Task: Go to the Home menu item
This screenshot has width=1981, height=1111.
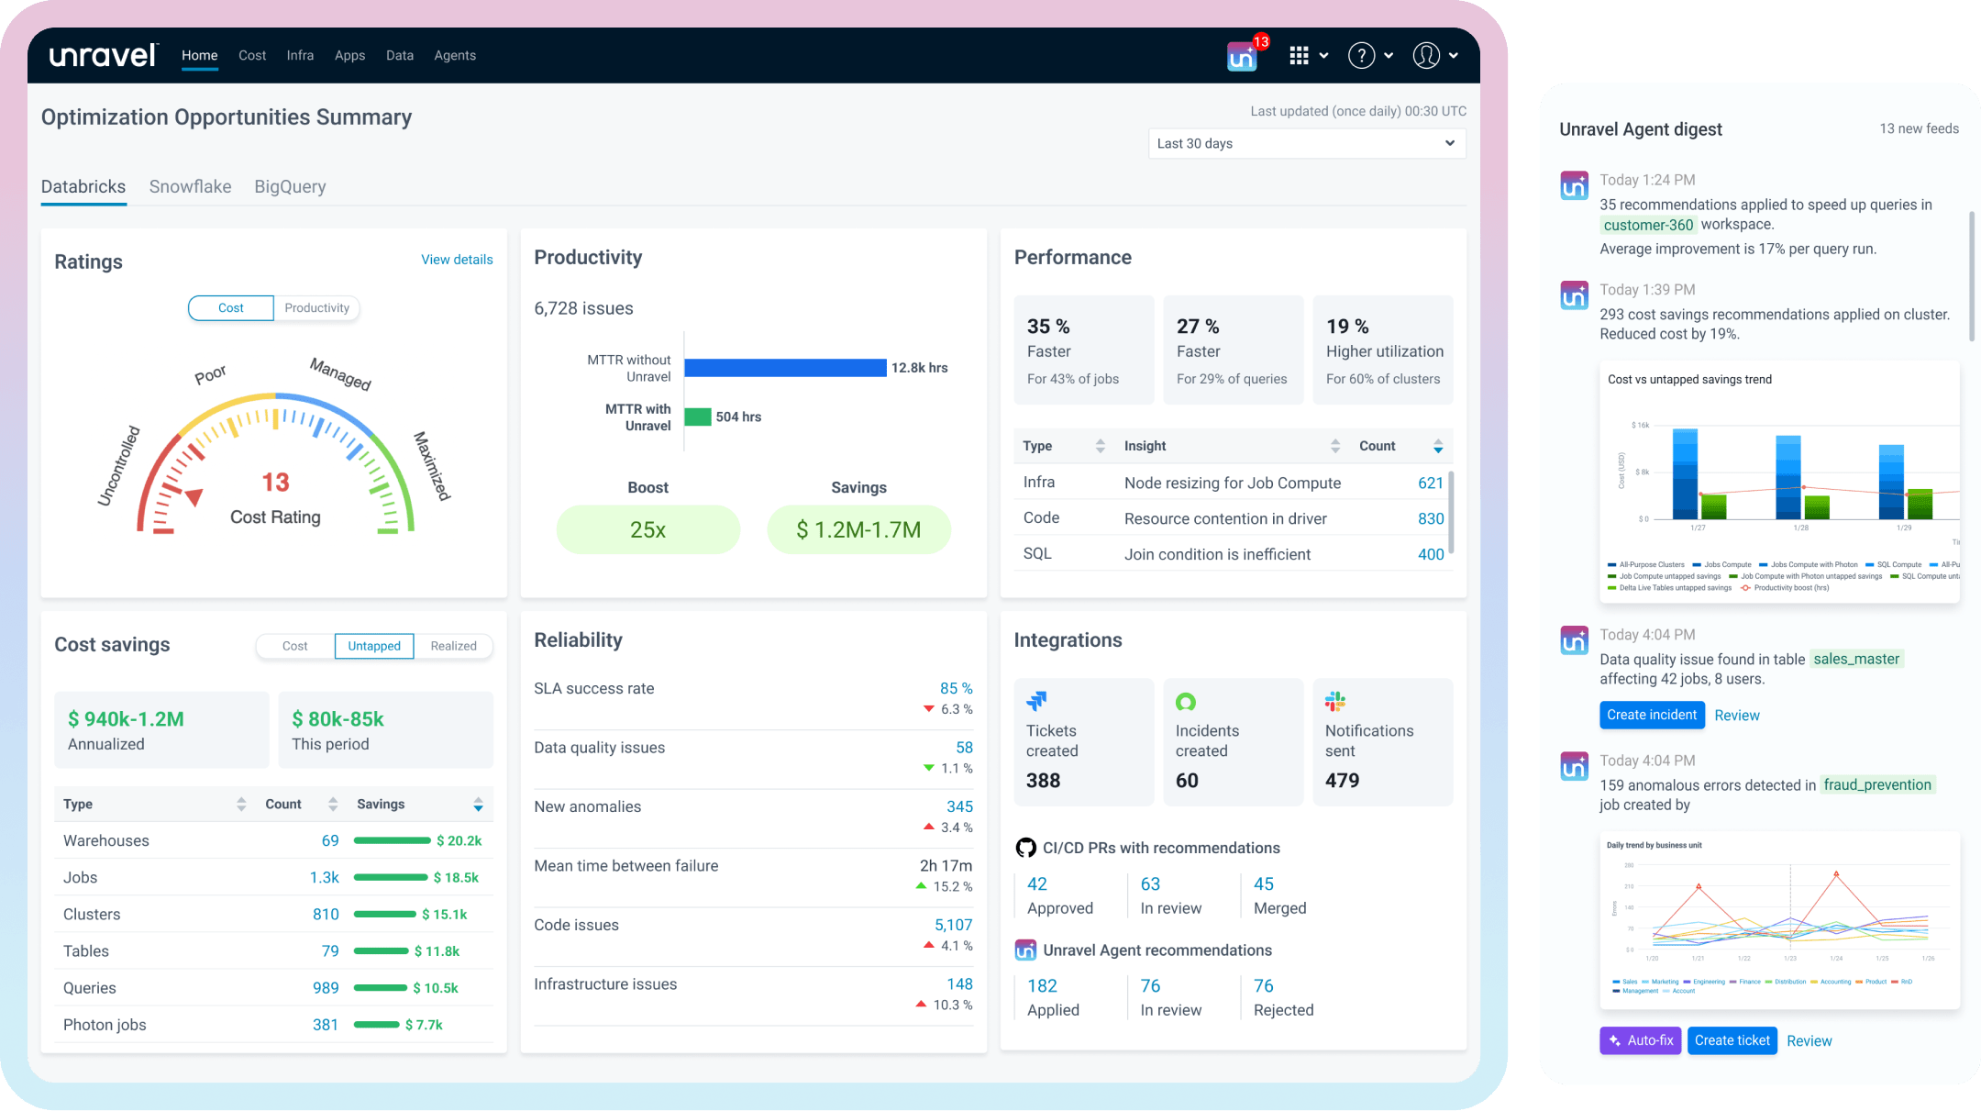Action: click(200, 55)
